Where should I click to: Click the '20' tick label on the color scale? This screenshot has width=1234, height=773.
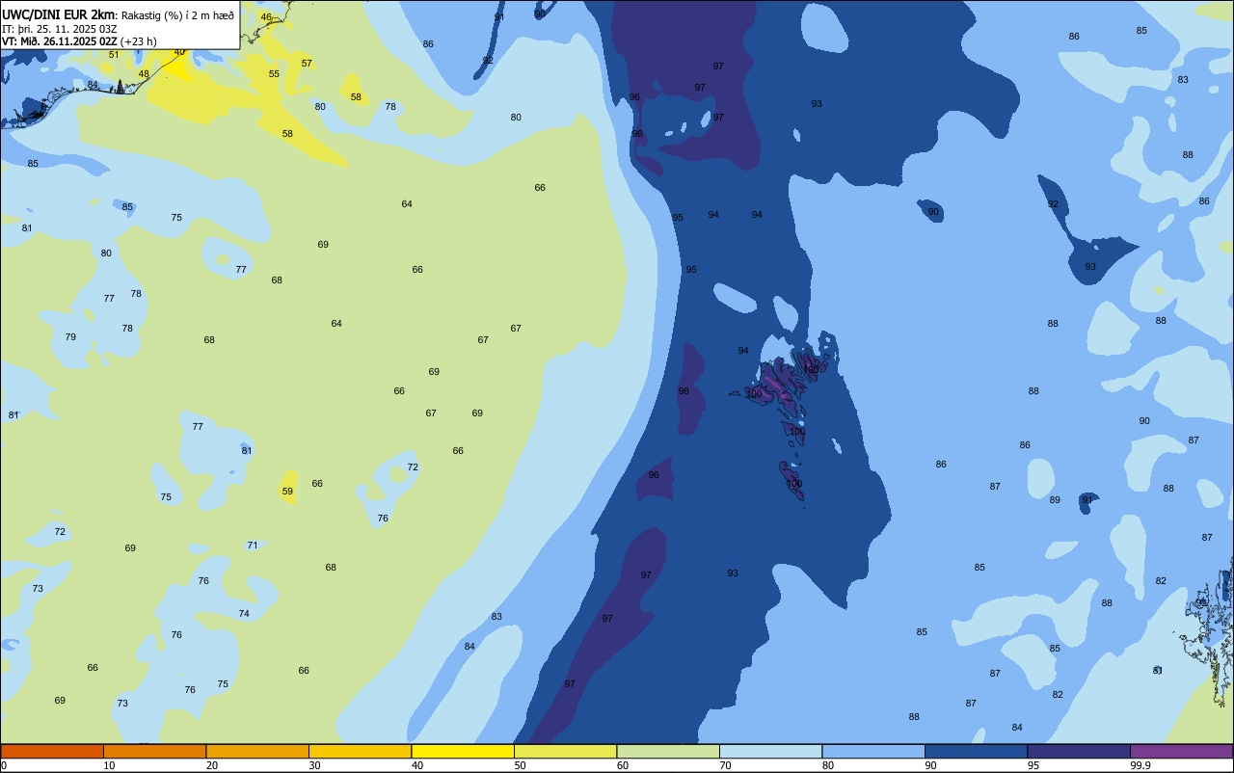click(211, 765)
